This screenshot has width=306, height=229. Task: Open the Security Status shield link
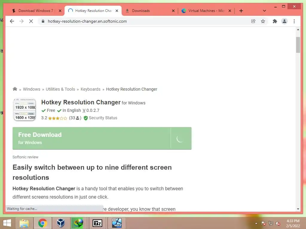pyautogui.click(x=100, y=118)
